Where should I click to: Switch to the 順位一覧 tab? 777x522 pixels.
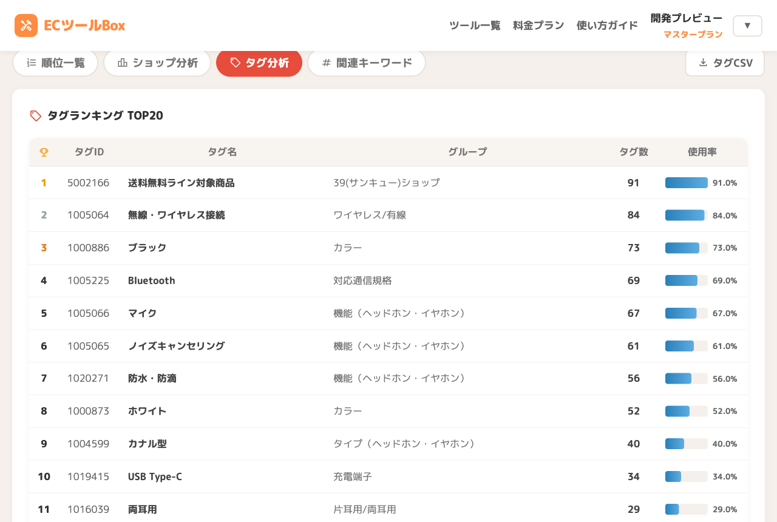[x=55, y=63]
